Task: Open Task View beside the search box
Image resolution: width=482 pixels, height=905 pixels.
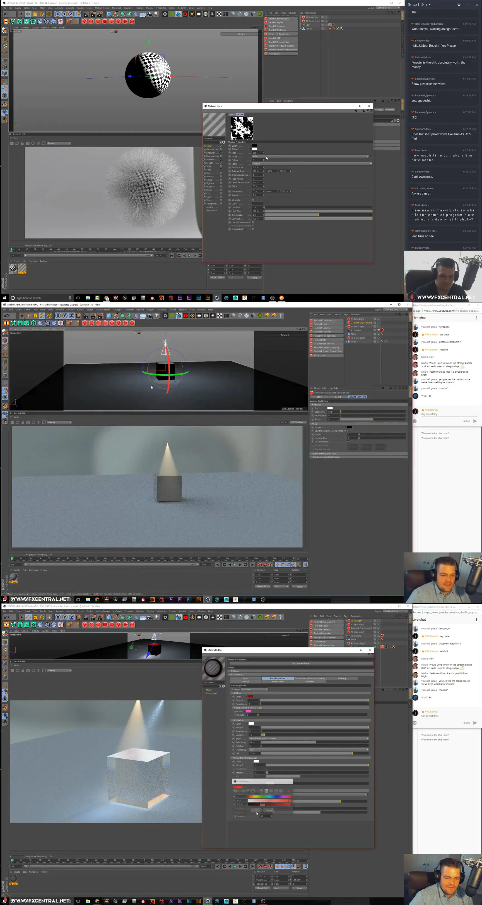Action: click(x=78, y=298)
